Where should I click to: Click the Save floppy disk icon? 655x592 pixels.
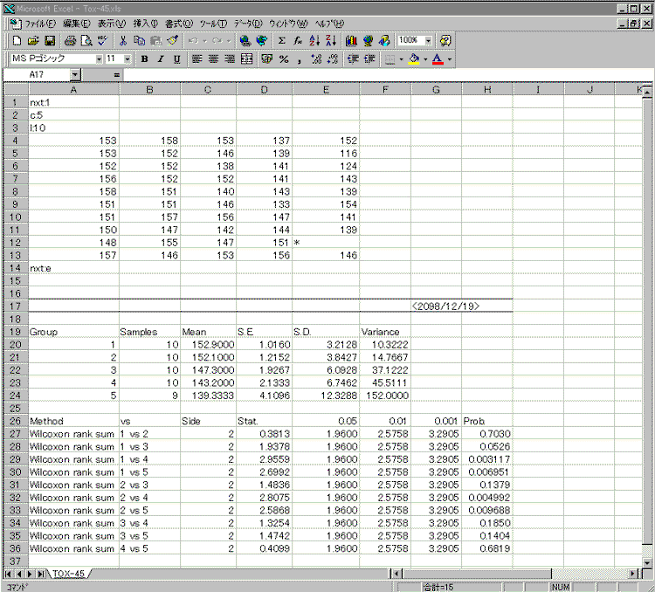pos(50,41)
